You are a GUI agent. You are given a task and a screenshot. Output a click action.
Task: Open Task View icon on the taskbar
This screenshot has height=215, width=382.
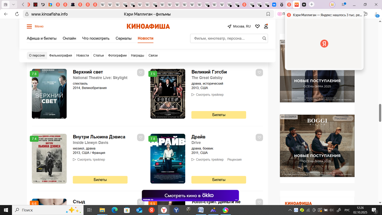click(x=89, y=210)
